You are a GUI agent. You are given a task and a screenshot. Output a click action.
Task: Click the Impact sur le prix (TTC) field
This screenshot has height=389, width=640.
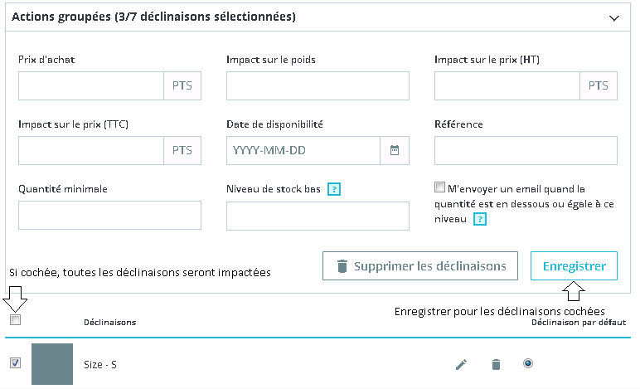click(x=91, y=151)
